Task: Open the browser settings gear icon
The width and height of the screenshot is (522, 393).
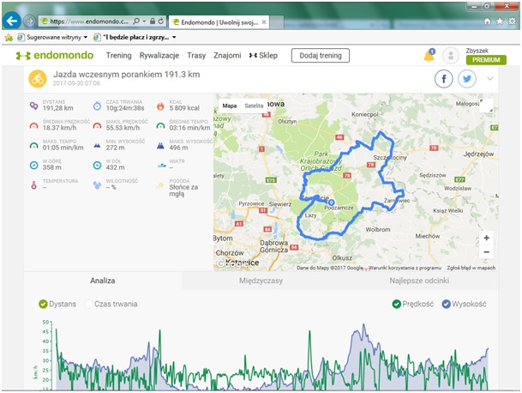Action: pos(512,21)
